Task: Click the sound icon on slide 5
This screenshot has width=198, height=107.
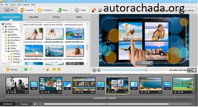Action: click(x=149, y=92)
